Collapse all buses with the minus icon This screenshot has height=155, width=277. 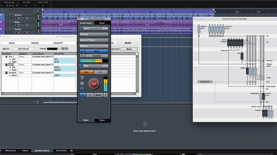pyautogui.click(x=6, y=49)
